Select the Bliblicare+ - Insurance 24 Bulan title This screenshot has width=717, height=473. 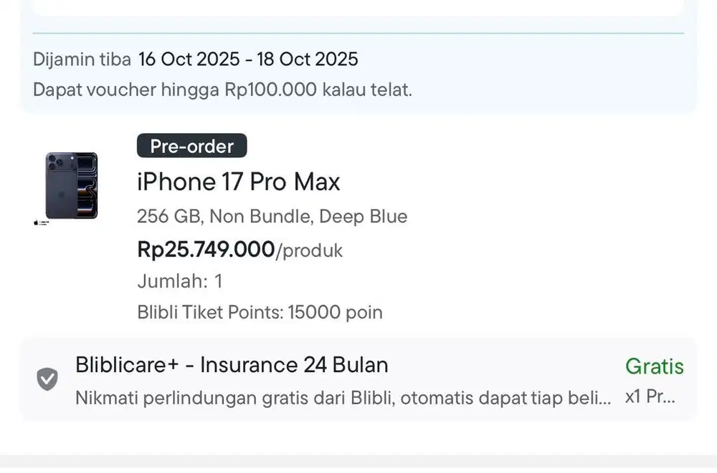pos(232,366)
